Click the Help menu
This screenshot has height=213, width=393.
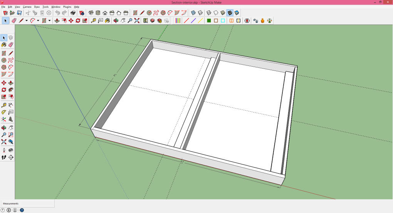pyautogui.click(x=77, y=7)
